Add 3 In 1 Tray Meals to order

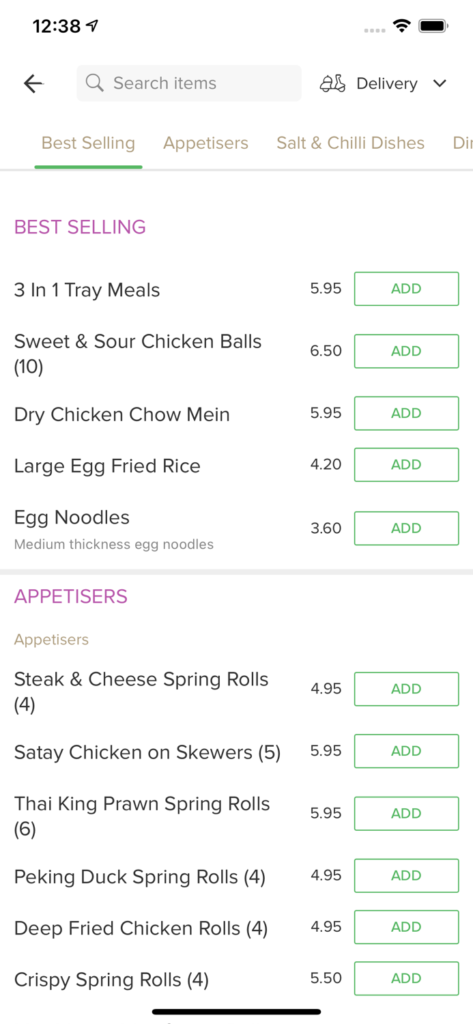[406, 288]
